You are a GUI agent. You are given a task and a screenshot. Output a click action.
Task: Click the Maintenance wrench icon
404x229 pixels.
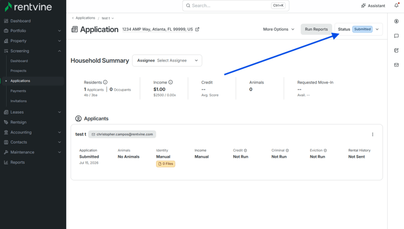[6, 152]
